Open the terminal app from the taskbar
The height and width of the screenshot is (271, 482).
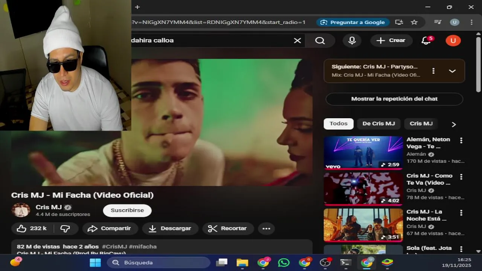[345, 262]
